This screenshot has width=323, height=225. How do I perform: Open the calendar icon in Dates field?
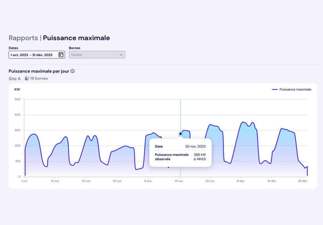tap(61, 55)
